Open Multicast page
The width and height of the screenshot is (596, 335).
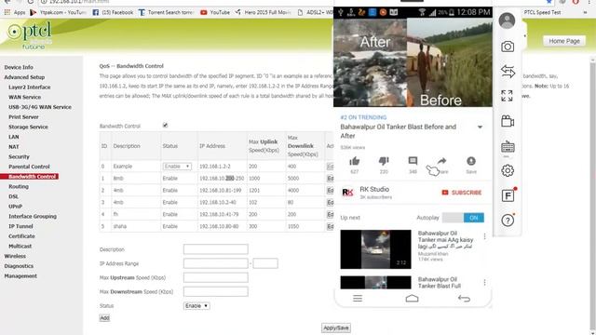tap(20, 246)
